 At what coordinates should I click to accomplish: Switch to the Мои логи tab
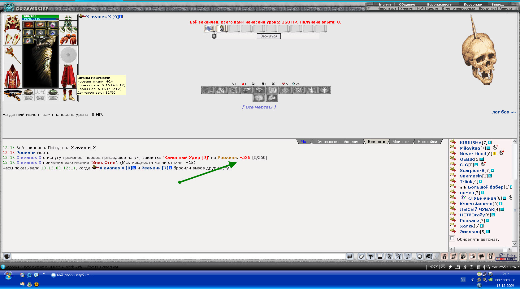pos(401,142)
